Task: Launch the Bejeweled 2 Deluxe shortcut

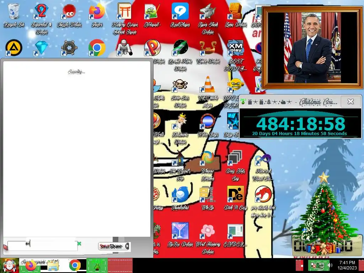Action: point(41,18)
